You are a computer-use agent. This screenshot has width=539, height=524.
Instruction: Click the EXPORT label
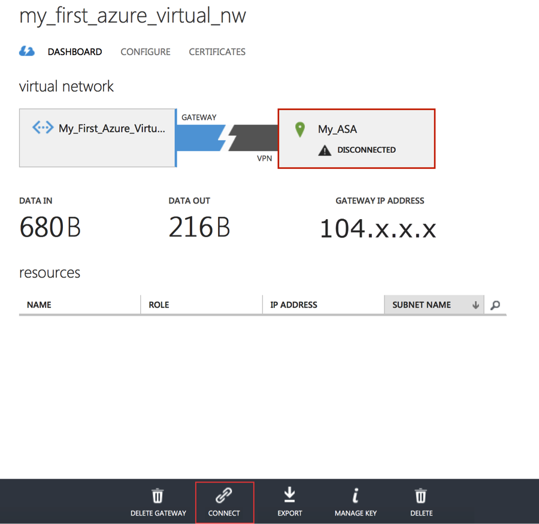[x=290, y=513]
